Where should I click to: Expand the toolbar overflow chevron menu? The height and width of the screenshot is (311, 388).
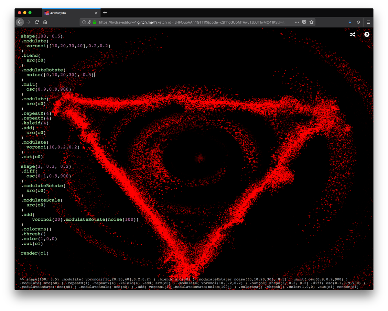click(x=358, y=22)
